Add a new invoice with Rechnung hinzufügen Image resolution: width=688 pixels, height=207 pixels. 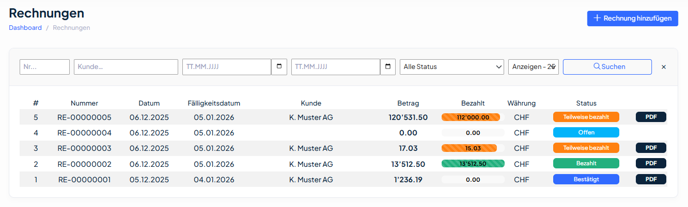pos(632,19)
